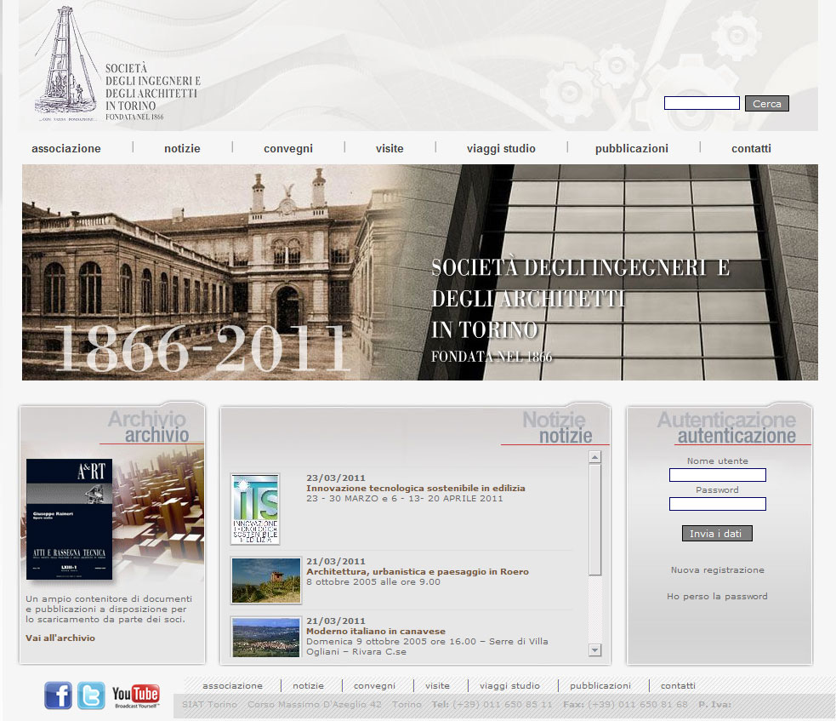Screen dimensions: 836x721
Task: Focus the Nome utente field
Action: coord(718,475)
